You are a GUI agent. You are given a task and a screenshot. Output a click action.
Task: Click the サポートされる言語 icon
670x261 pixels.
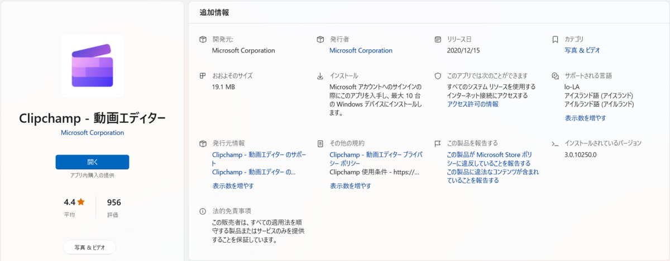(555, 75)
